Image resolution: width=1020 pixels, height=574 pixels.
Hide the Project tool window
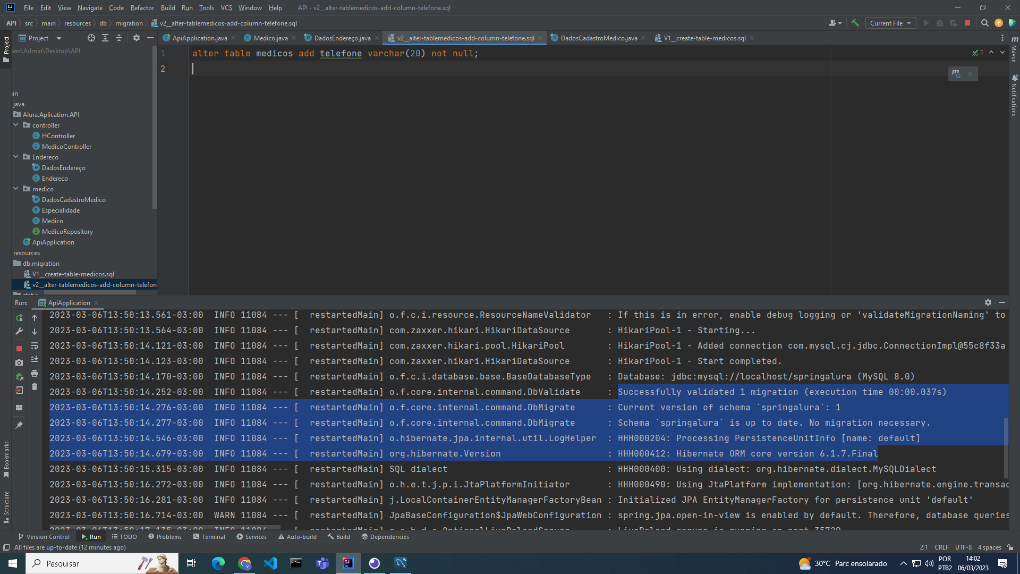pyautogui.click(x=150, y=38)
